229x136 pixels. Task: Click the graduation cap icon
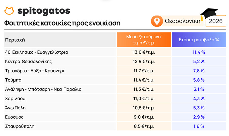209,14
